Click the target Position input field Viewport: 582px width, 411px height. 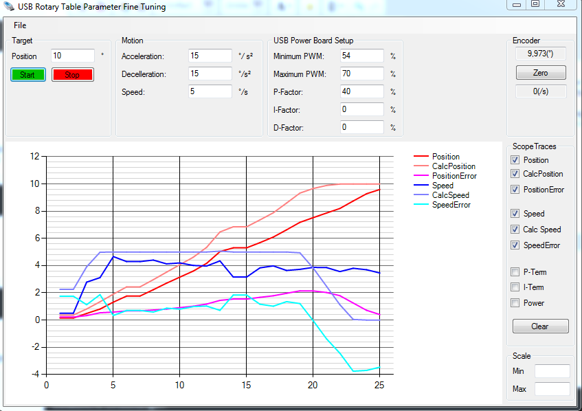pyautogui.click(x=72, y=56)
